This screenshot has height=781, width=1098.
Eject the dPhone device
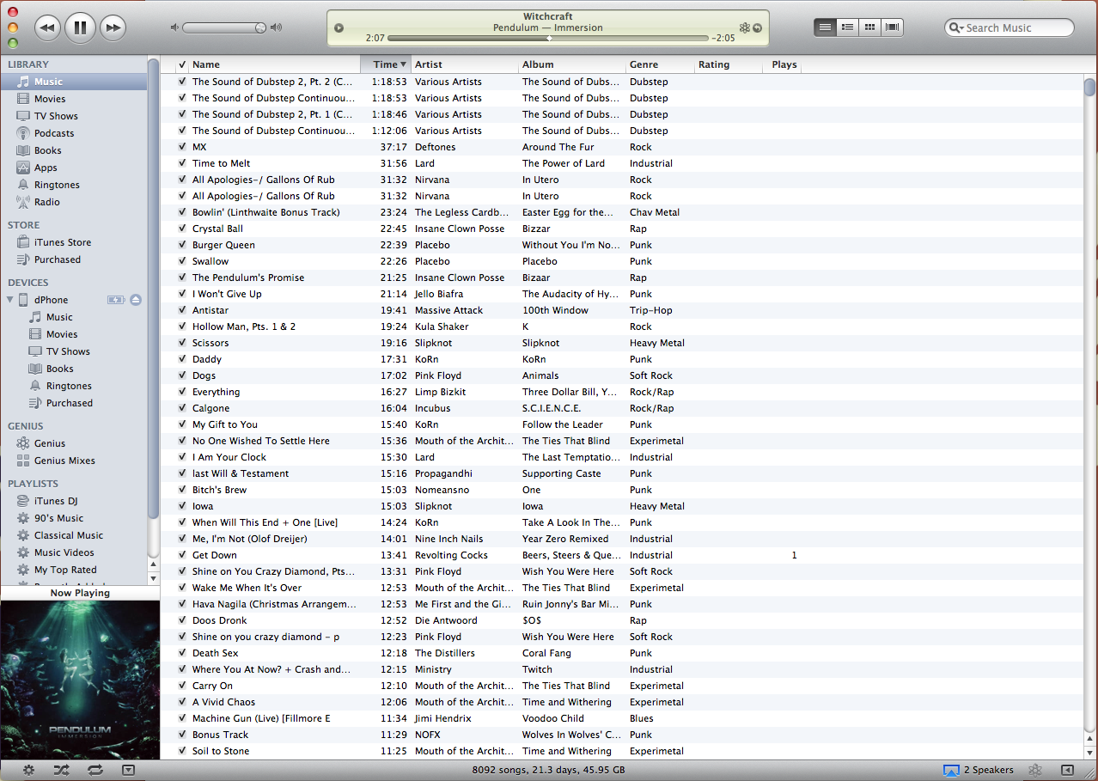point(136,300)
